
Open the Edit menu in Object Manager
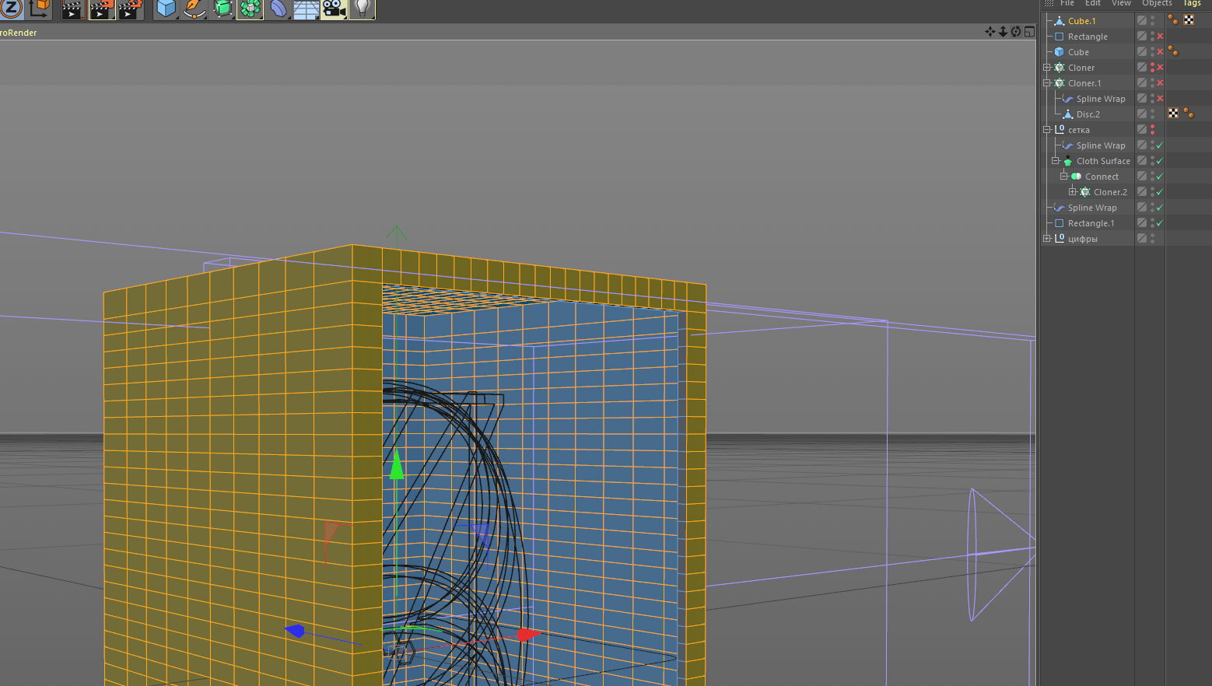pyautogui.click(x=1093, y=3)
